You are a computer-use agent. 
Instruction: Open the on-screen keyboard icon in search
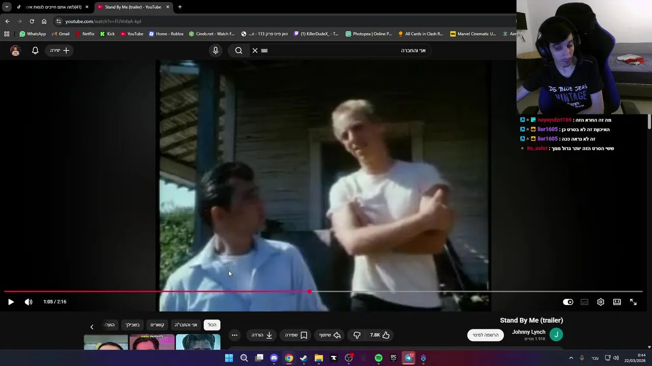[264, 50]
